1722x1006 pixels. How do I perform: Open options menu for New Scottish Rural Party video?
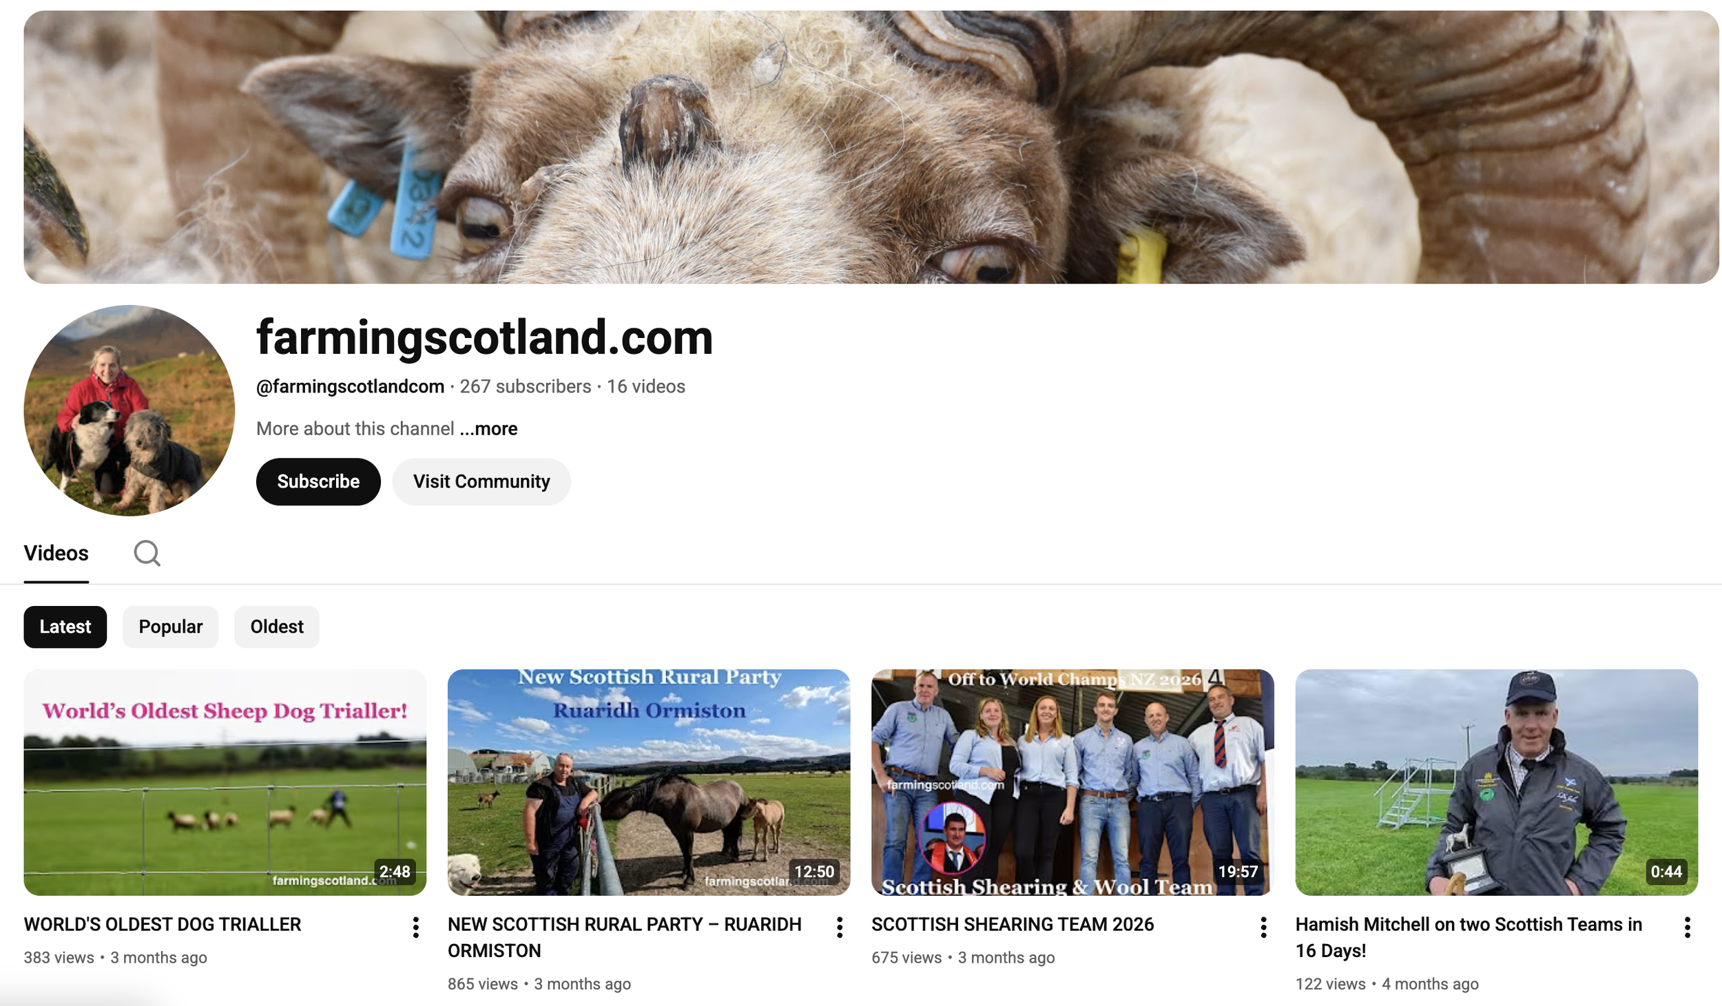coord(839,928)
